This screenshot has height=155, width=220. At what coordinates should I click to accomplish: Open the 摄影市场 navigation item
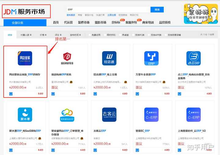click(x=101, y=22)
